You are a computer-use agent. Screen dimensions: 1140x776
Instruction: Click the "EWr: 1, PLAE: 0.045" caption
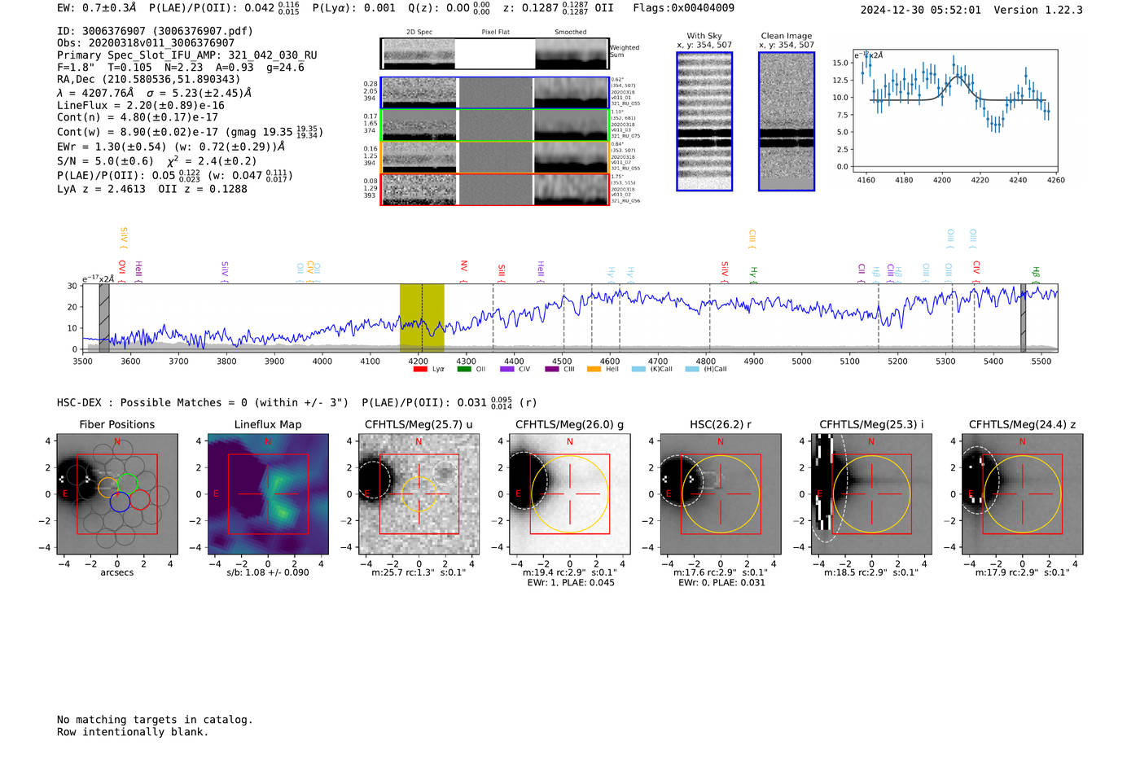[570, 583]
